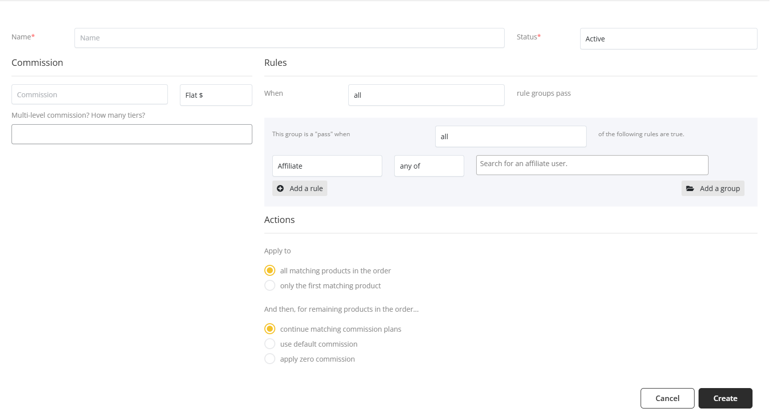This screenshot has height=414, width=774.
Task: Choose use default commission option
Action: (x=270, y=344)
